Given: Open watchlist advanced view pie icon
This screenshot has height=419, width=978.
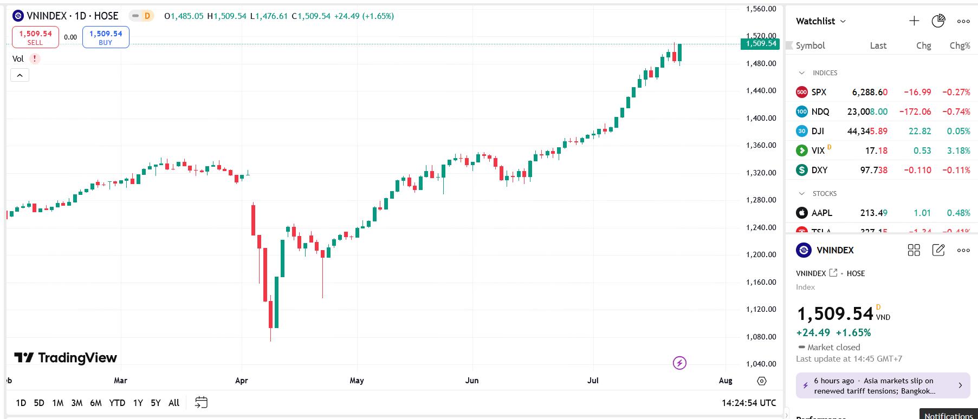Looking at the screenshot, I should point(938,21).
